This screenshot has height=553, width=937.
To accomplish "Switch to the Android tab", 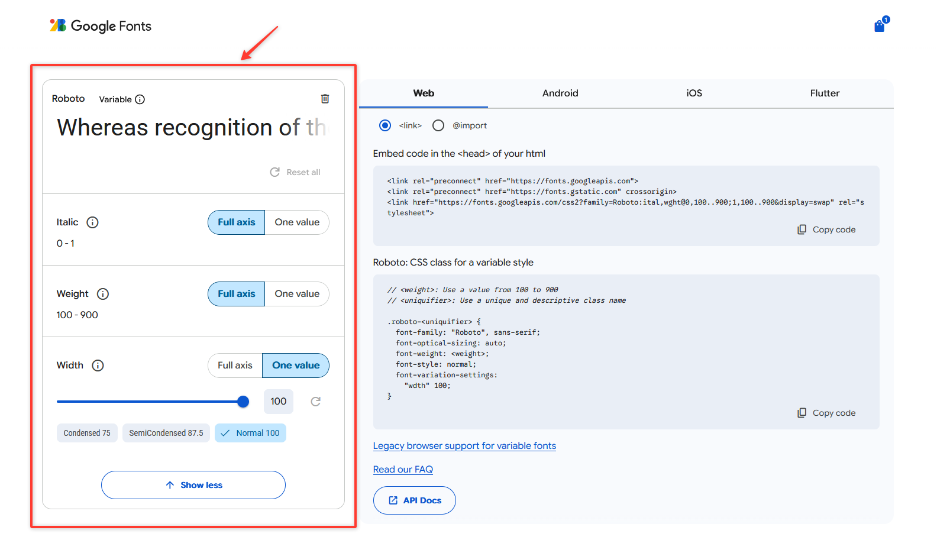I will coord(560,93).
